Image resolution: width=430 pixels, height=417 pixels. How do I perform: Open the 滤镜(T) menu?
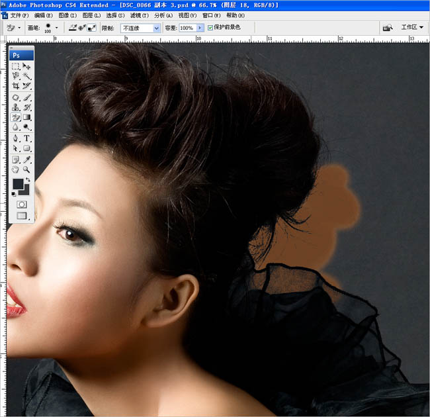coord(139,15)
